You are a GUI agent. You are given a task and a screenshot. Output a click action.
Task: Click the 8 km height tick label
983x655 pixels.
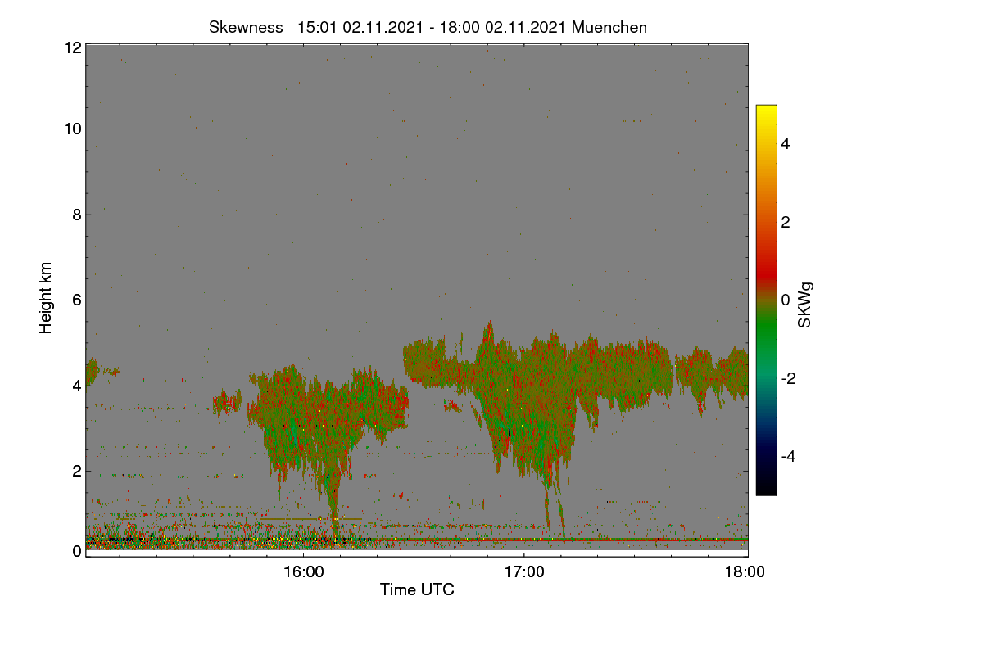pyautogui.click(x=75, y=215)
